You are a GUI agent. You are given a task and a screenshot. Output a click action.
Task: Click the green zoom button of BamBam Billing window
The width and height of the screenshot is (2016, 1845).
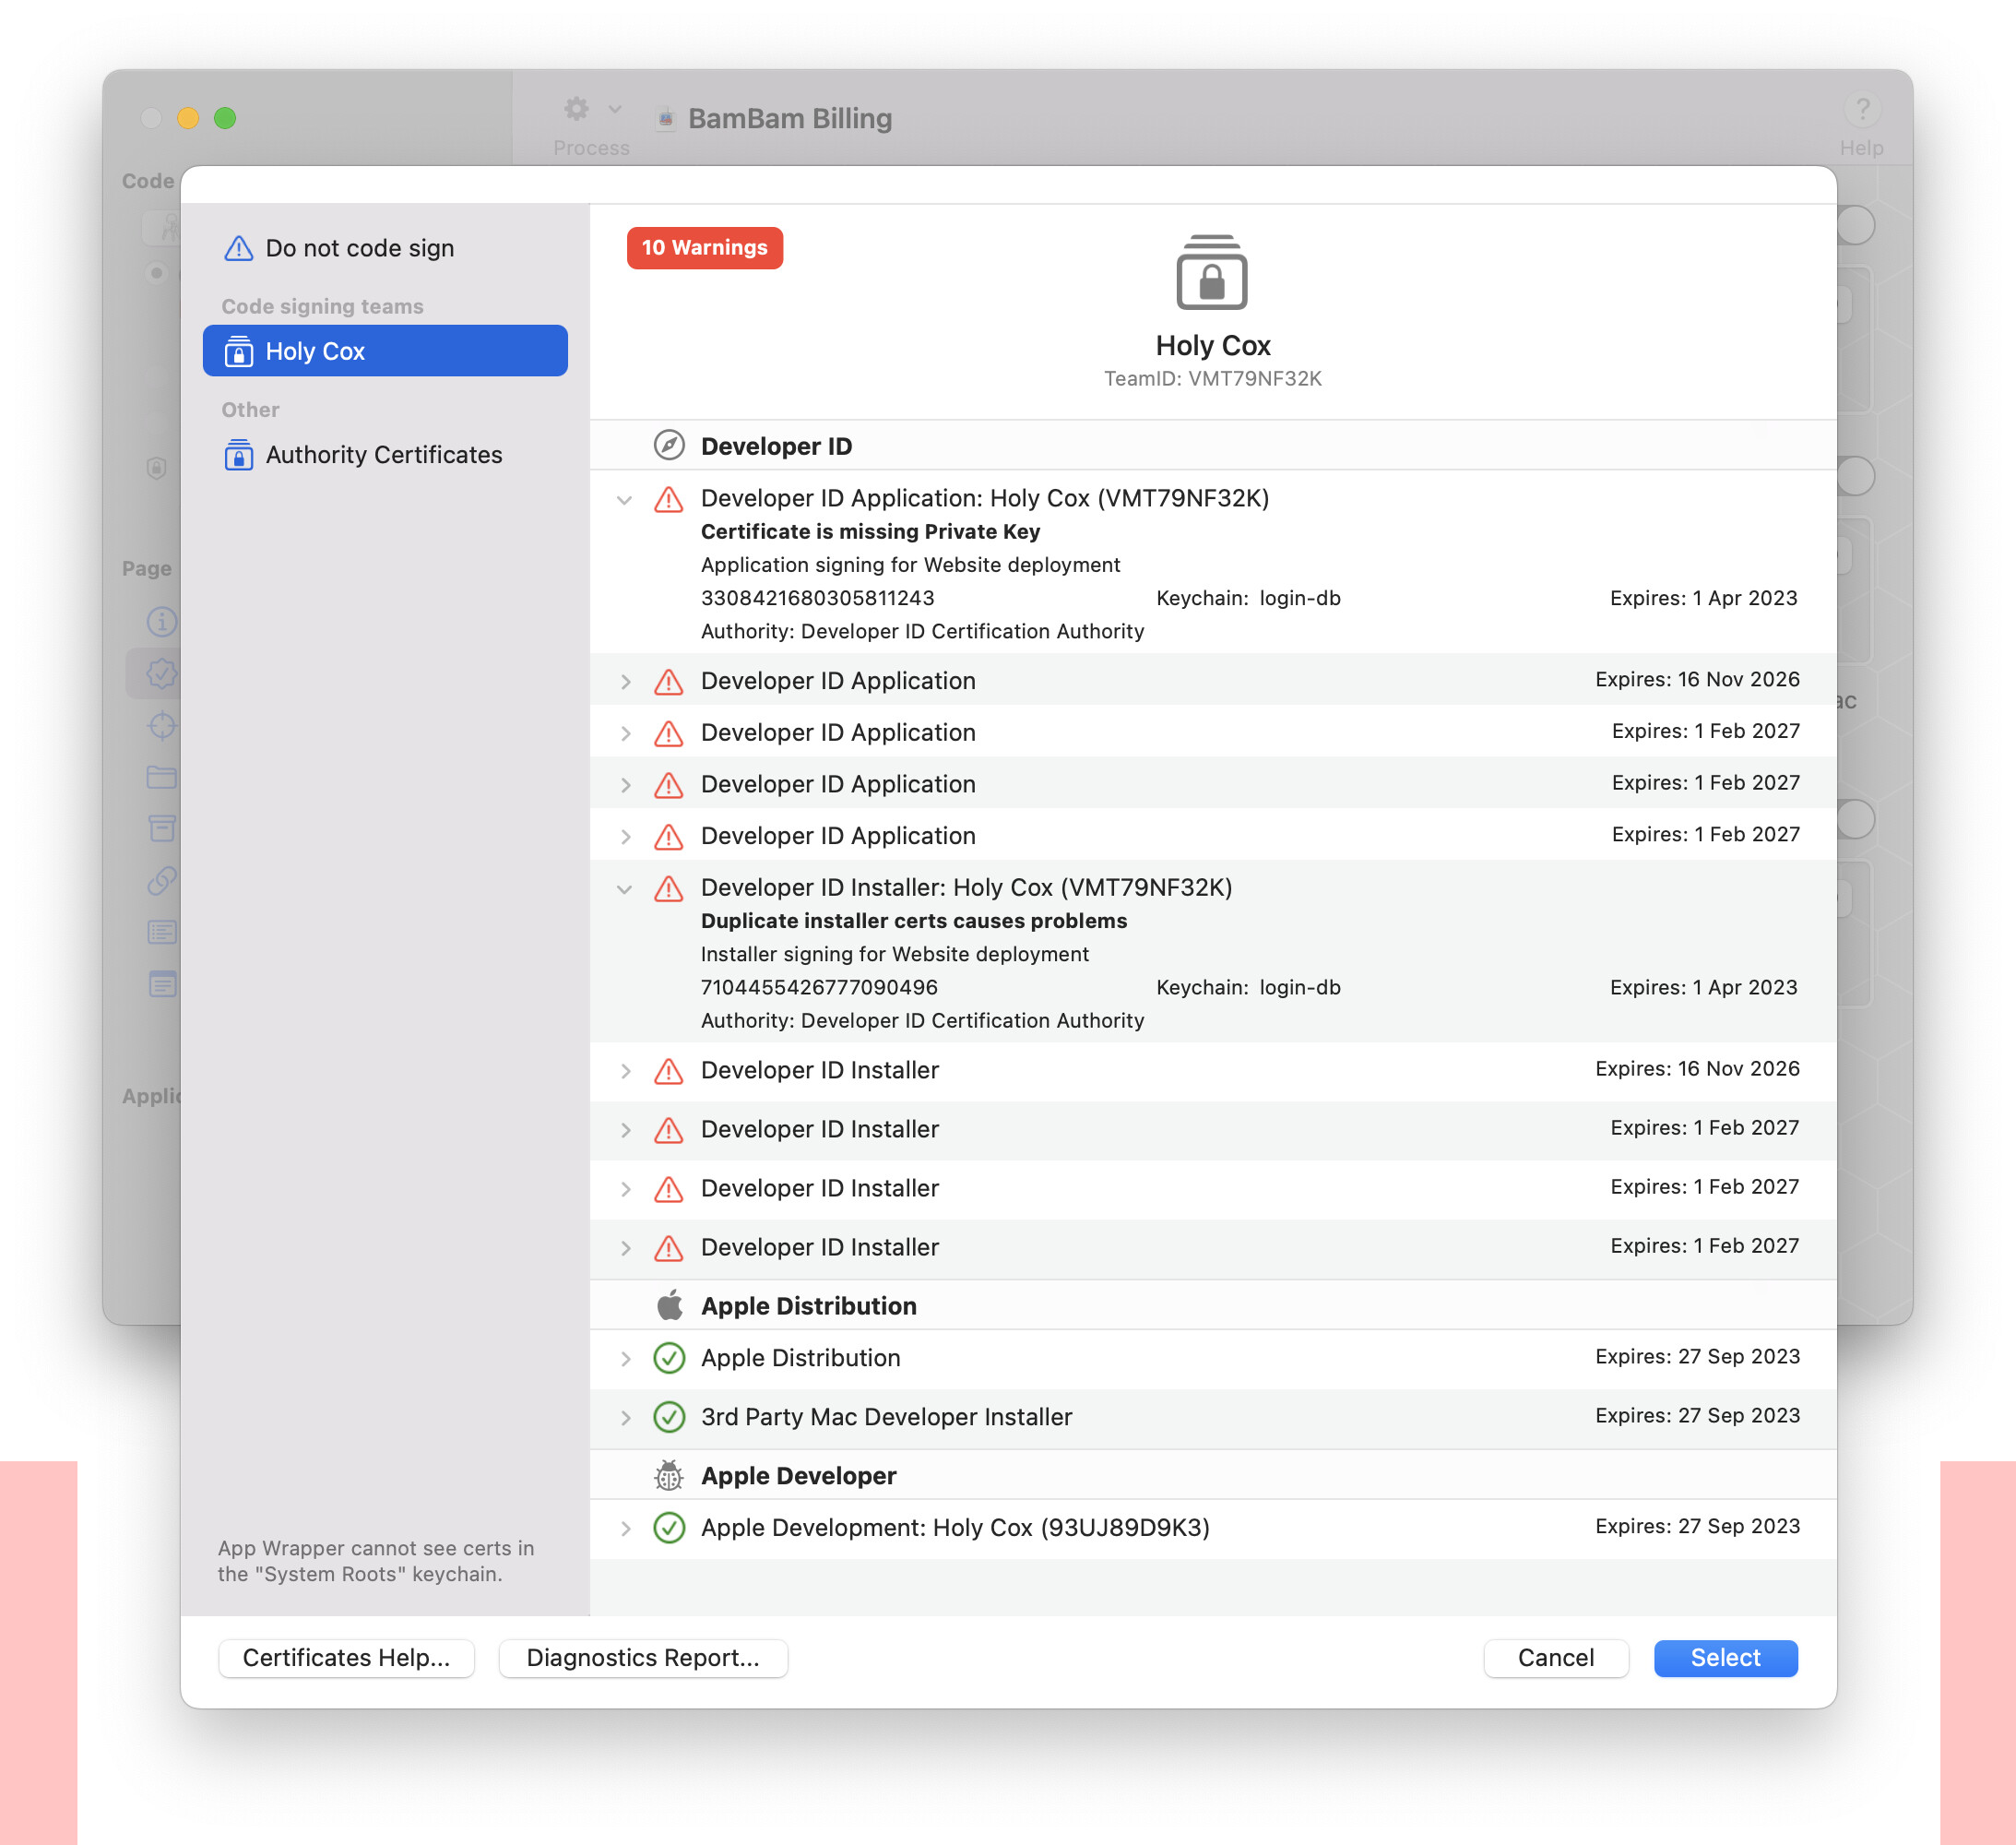coord(225,118)
